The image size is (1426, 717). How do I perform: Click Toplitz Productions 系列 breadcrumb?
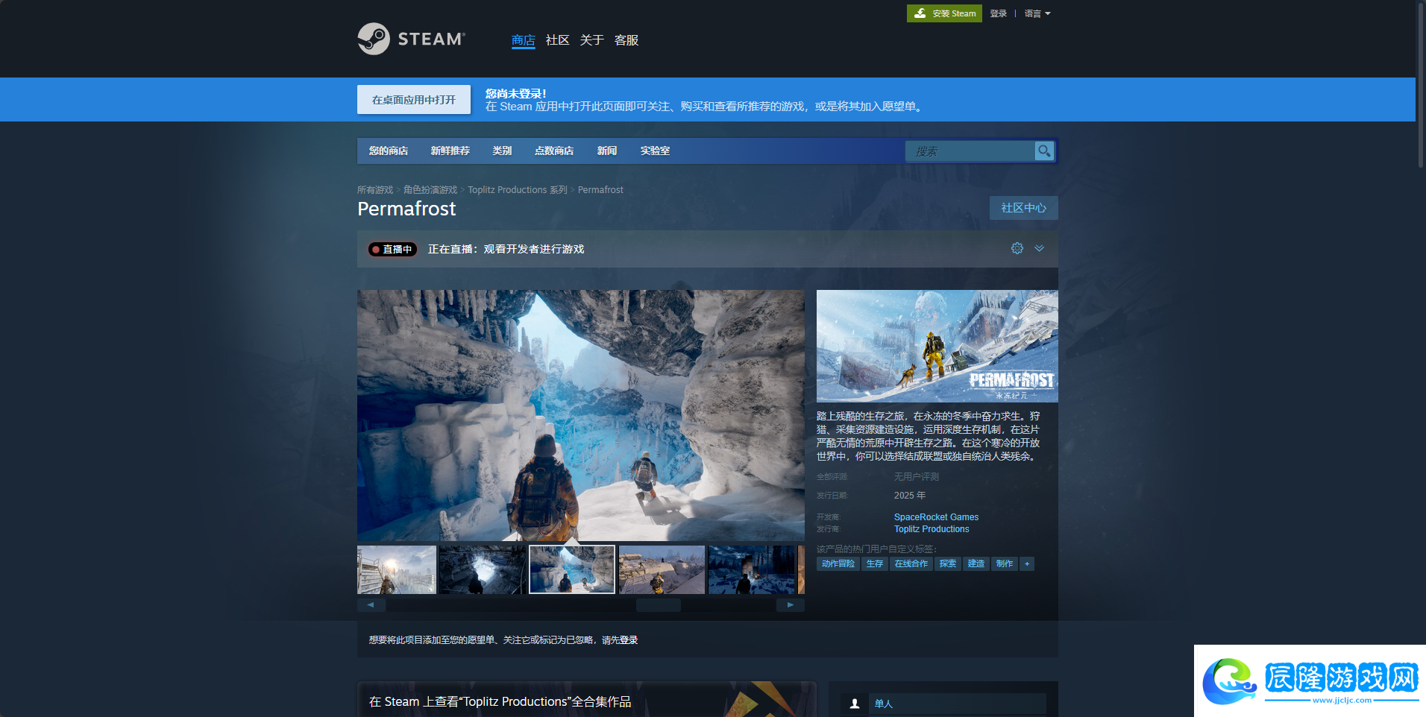pyautogui.click(x=518, y=190)
